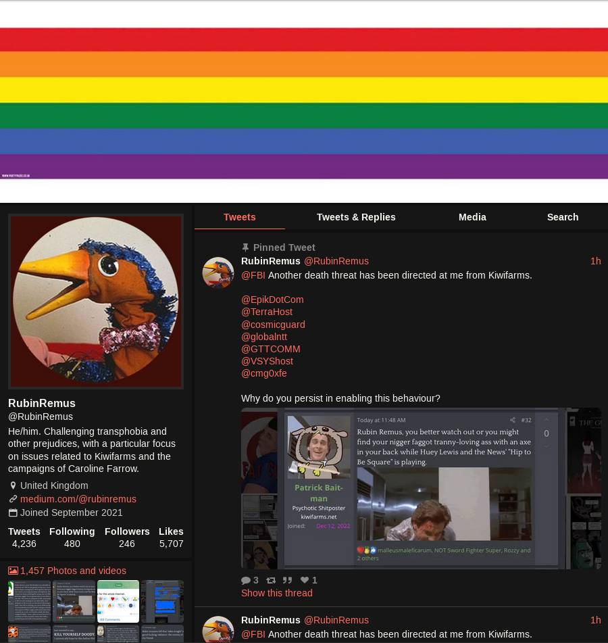The image size is (608, 643).
Task: Click the pin icon beside Pinned Tweet
Action: pyautogui.click(x=245, y=247)
